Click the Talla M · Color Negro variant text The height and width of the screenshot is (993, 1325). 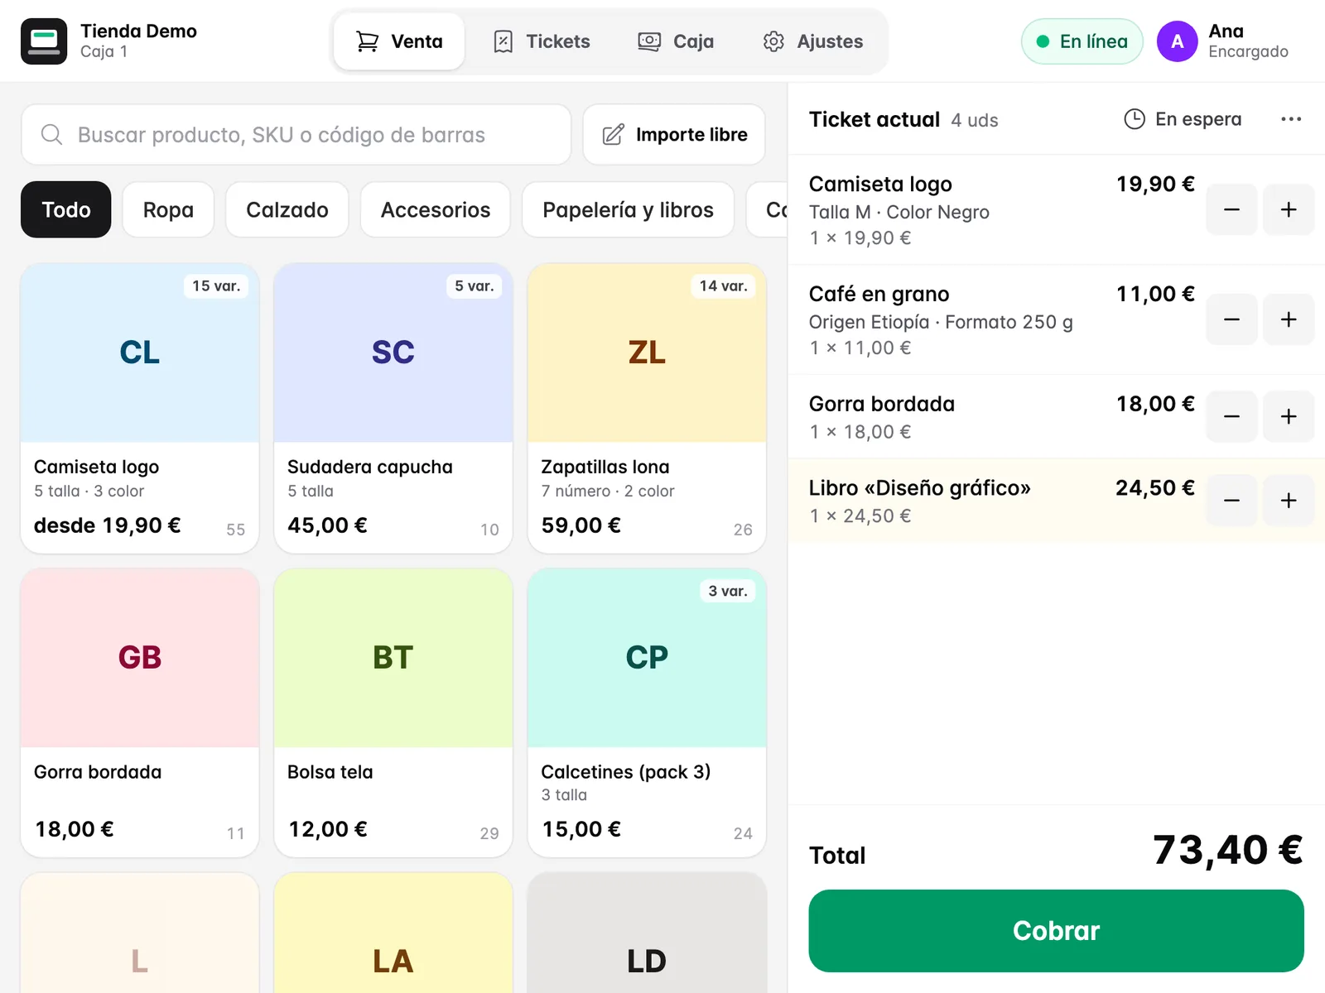(x=899, y=212)
